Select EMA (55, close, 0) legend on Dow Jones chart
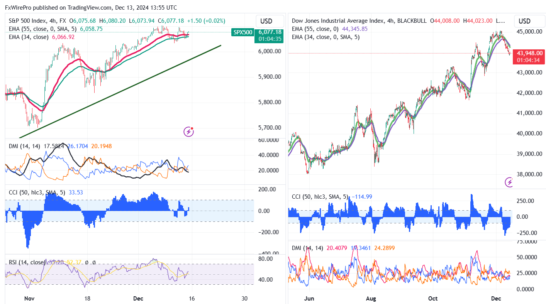 point(315,29)
